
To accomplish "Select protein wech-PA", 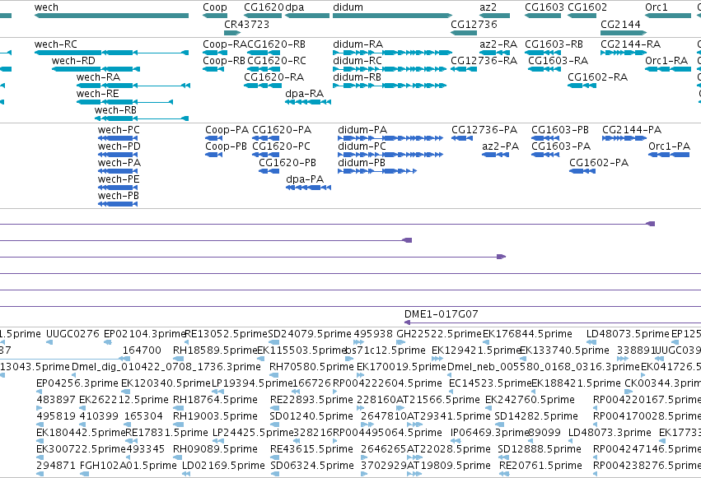I will [x=118, y=171].
